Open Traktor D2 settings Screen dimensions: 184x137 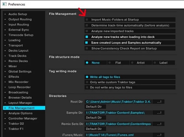click(x=16, y=124)
